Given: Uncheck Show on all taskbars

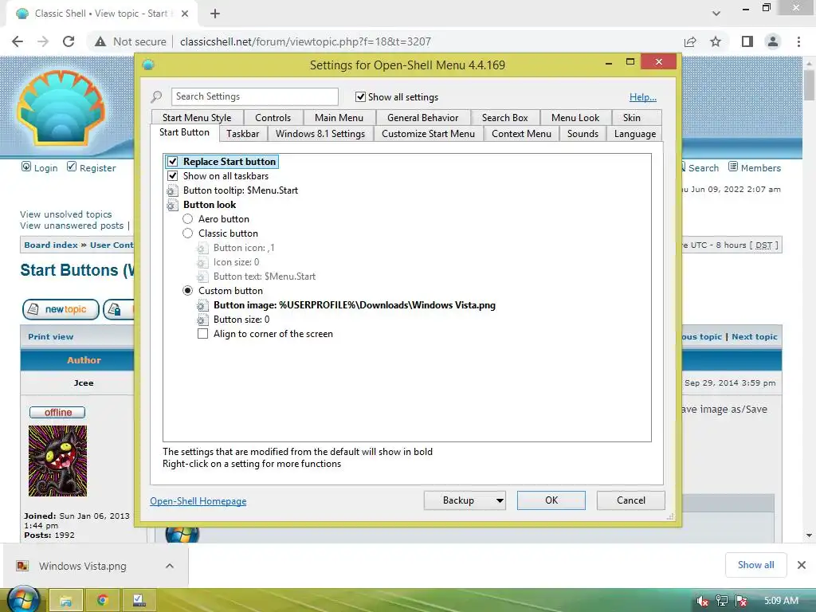Looking at the screenshot, I should click(173, 176).
